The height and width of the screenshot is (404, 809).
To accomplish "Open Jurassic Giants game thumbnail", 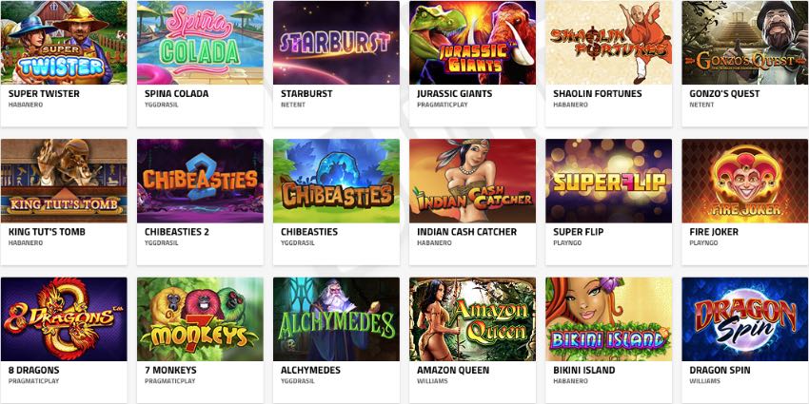I will pos(473,42).
